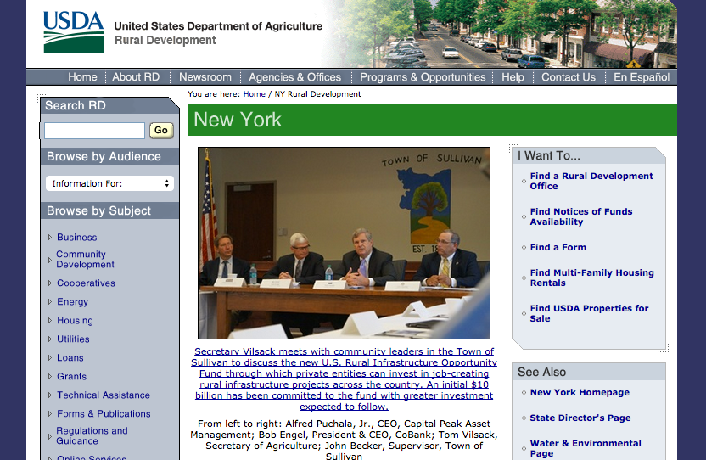Open the Help menu item

pos(513,77)
